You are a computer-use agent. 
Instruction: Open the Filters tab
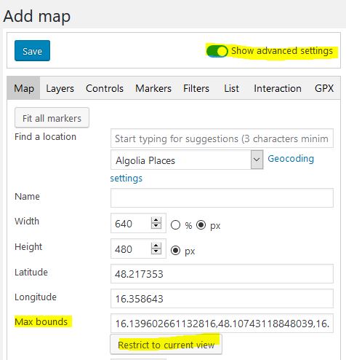point(196,88)
